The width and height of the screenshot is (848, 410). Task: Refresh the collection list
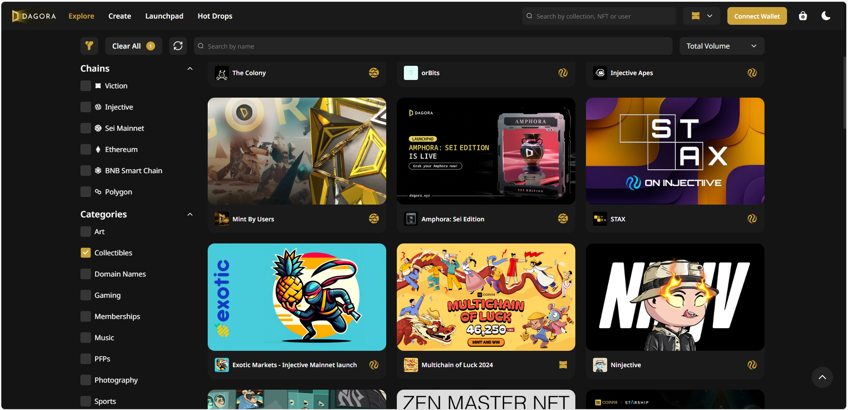(178, 46)
